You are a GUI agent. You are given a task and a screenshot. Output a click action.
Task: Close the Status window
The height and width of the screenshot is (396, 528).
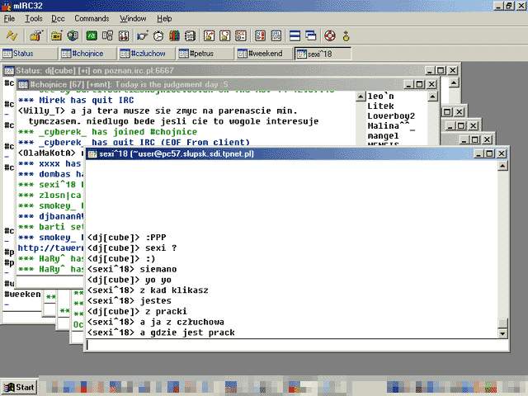453,71
